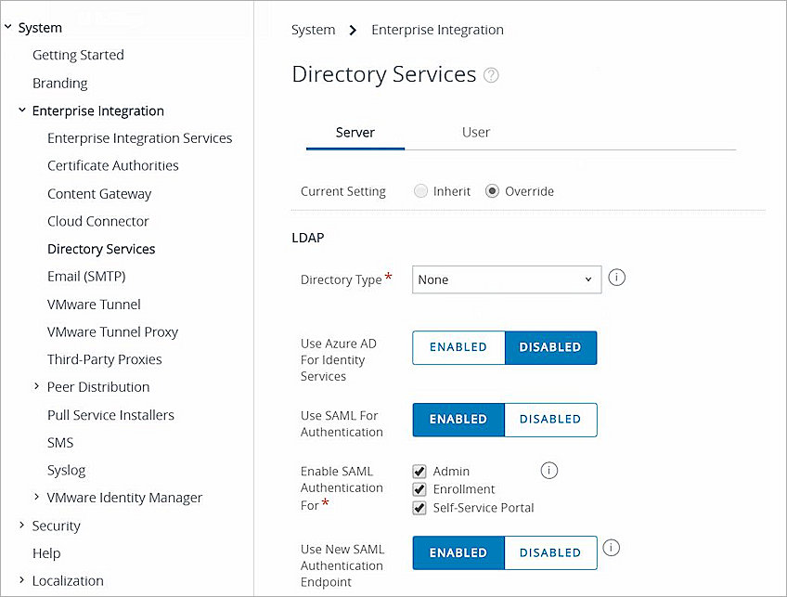
Task: Enable Use Azure AD For Identity Services
Action: click(x=458, y=347)
